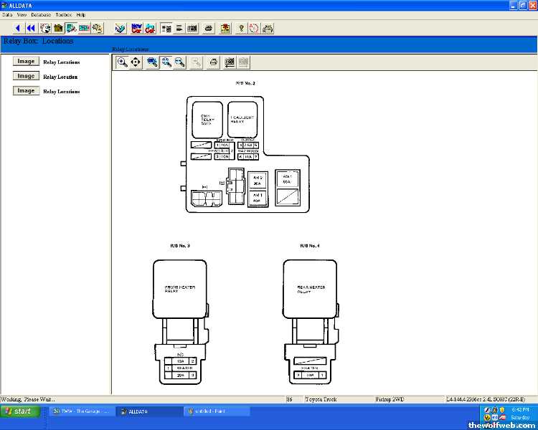Click the R/B No. 2 relay diagram
This screenshot has width=538, height=430.
[x=247, y=154]
